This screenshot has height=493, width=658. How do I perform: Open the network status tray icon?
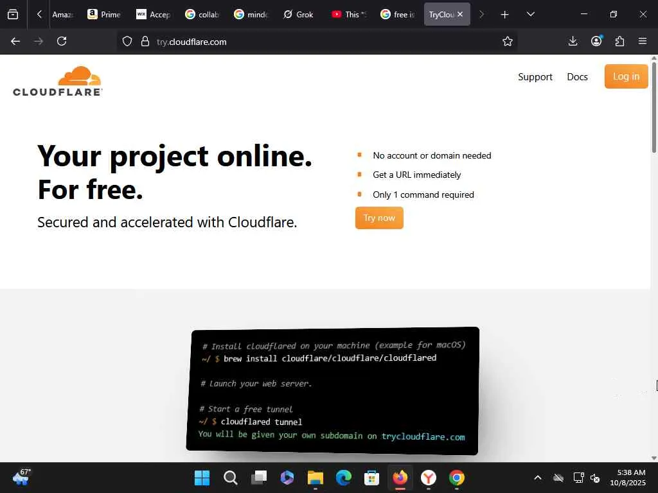(579, 478)
